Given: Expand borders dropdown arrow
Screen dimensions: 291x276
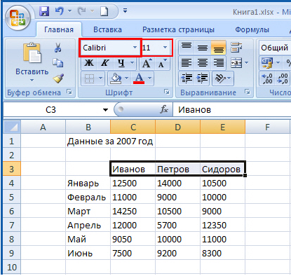Looking at the screenshot, I should (x=100, y=78).
